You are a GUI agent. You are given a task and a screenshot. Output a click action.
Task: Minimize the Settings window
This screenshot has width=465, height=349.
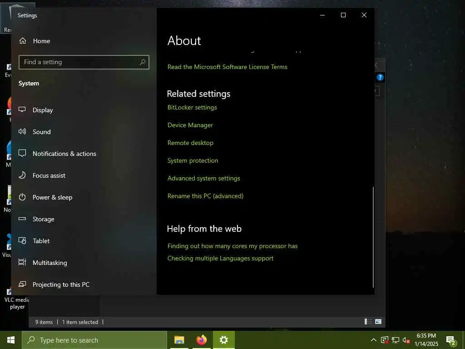[322, 15]
